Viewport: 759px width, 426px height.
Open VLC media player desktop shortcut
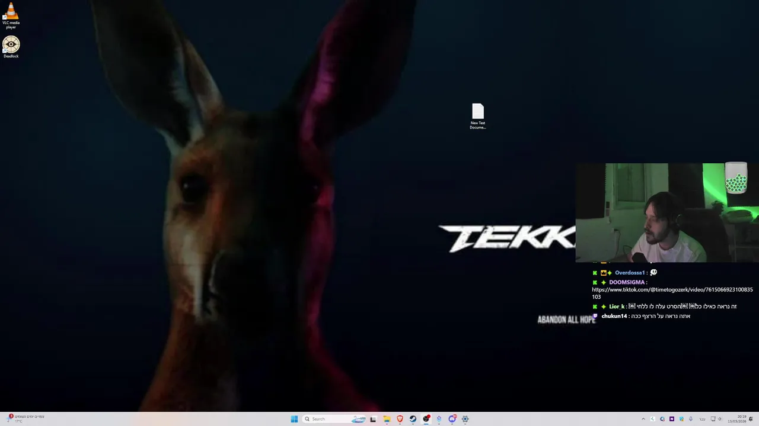click(11, 16)
